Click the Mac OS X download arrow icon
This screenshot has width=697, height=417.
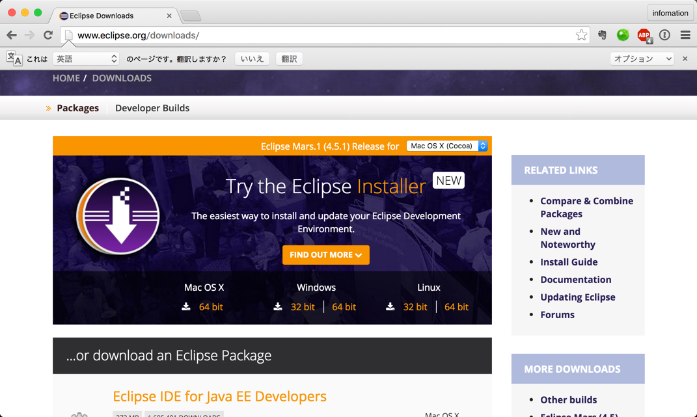click(186, 307)
